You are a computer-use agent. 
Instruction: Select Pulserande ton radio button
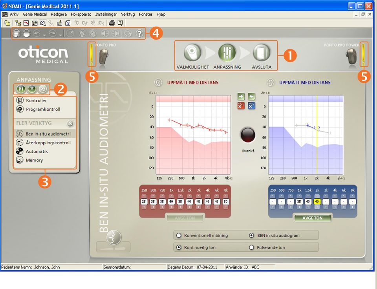point(251,247)
